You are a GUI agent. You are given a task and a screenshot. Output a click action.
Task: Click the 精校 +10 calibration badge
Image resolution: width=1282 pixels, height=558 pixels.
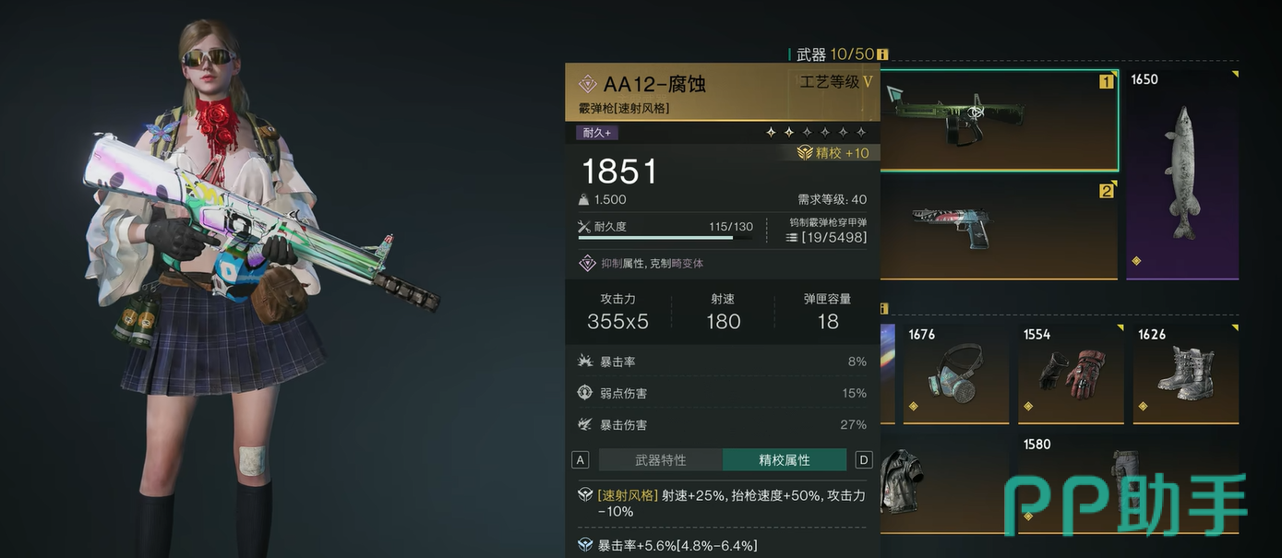click(833, 153)
